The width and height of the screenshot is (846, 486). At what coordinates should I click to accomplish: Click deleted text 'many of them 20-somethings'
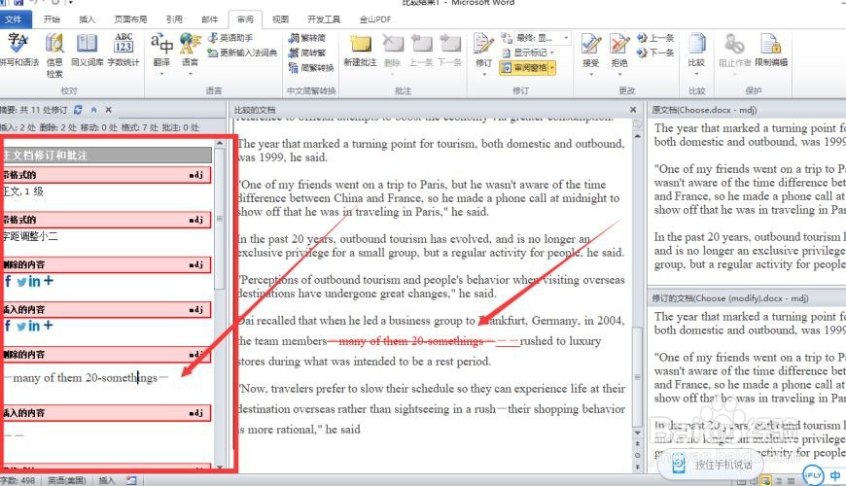click(x=86, y=377)
